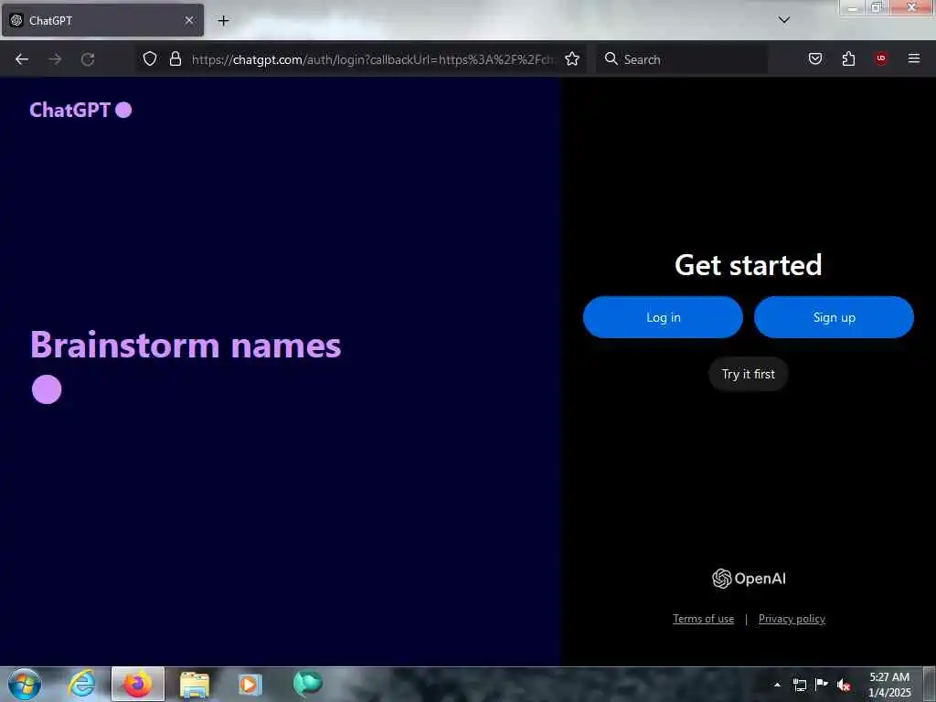The height and width of the screenshot is (702, 936).
Task: Click the Sign up button
Action: click(x=834, y=317)
